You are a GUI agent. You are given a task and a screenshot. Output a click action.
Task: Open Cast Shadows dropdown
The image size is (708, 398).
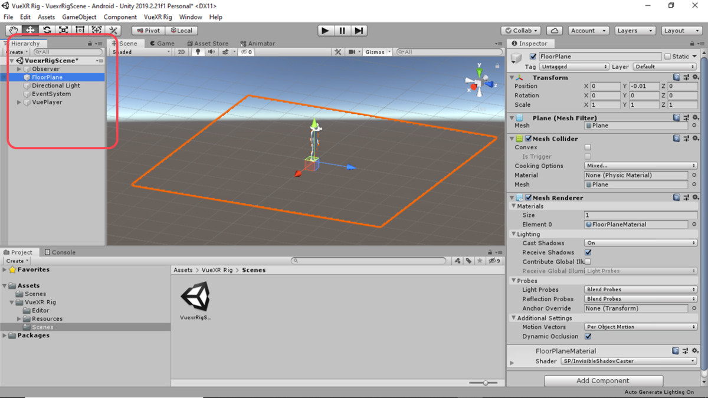pos(640,243)
